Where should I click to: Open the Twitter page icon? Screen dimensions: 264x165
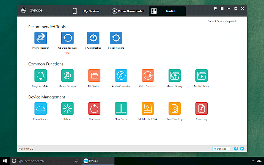click(x=242, y=148)
